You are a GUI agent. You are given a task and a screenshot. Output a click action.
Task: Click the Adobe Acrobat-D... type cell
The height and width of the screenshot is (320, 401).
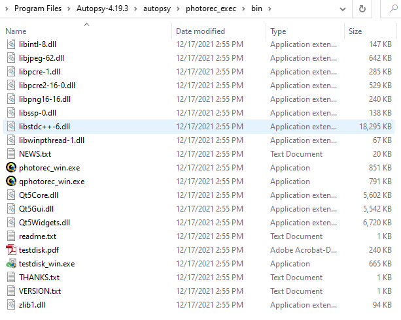point(304,250)
